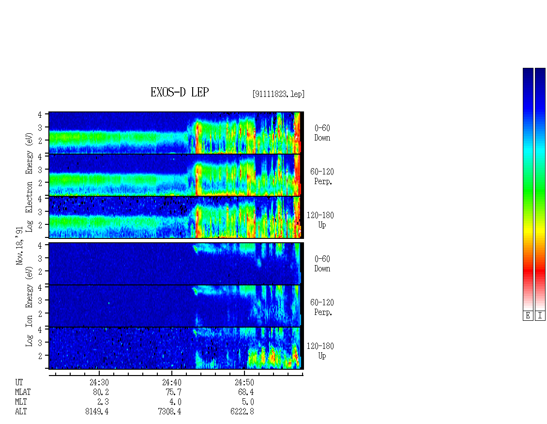Click the MLAT row label

[23, 392]
